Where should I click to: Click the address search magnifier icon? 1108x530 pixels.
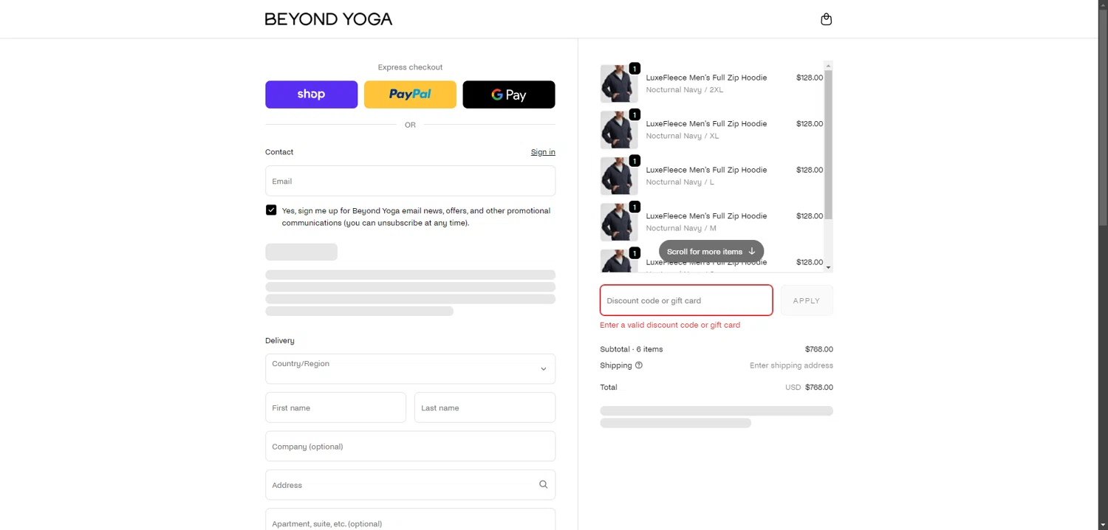(x=543, y=485)
